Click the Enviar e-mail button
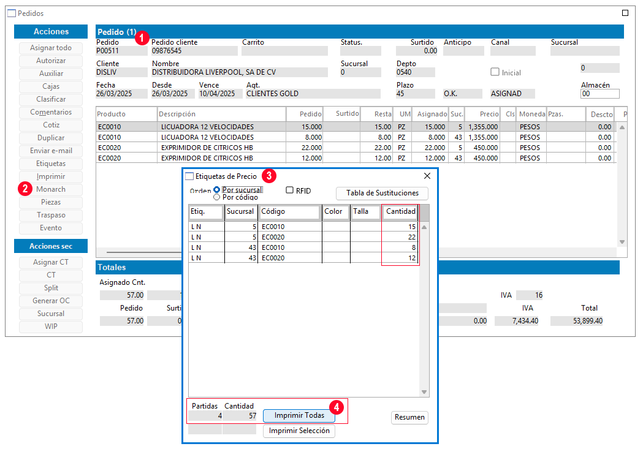Image resolution: width=643 pixels, height=449 pixels. click(51, 151)
